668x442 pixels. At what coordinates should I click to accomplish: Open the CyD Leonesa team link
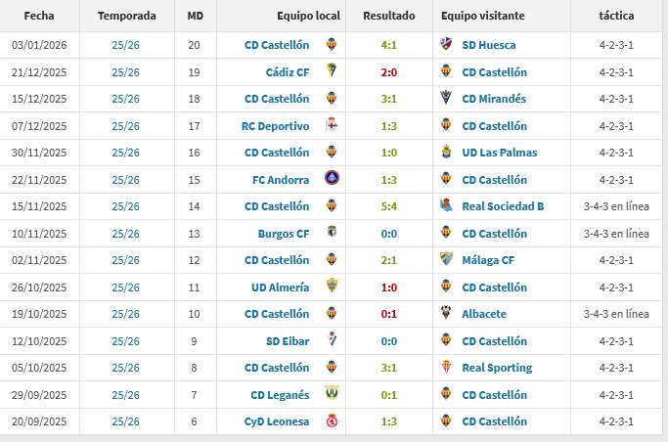click(x=277, y=421)
